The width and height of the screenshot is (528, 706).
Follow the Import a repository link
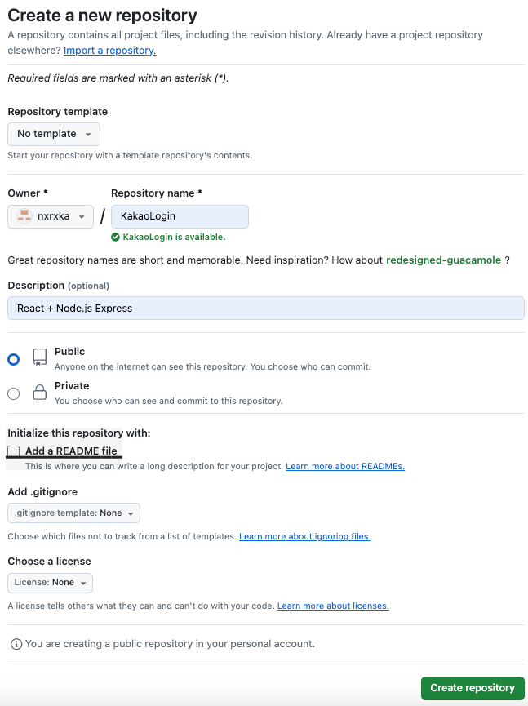coord(110,51)
